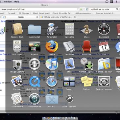This screenshot has width=120, height=120.
Task: Launch Dashboard from the stack grid
Action: tap(104, 29)
